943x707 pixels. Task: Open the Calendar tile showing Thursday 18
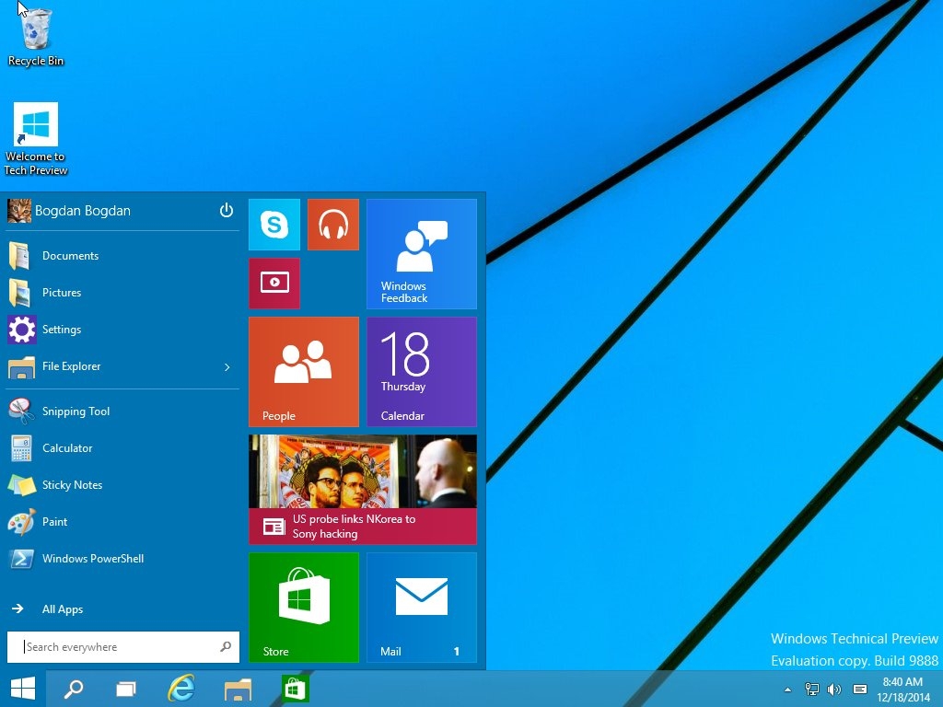[x=422, y=372]
